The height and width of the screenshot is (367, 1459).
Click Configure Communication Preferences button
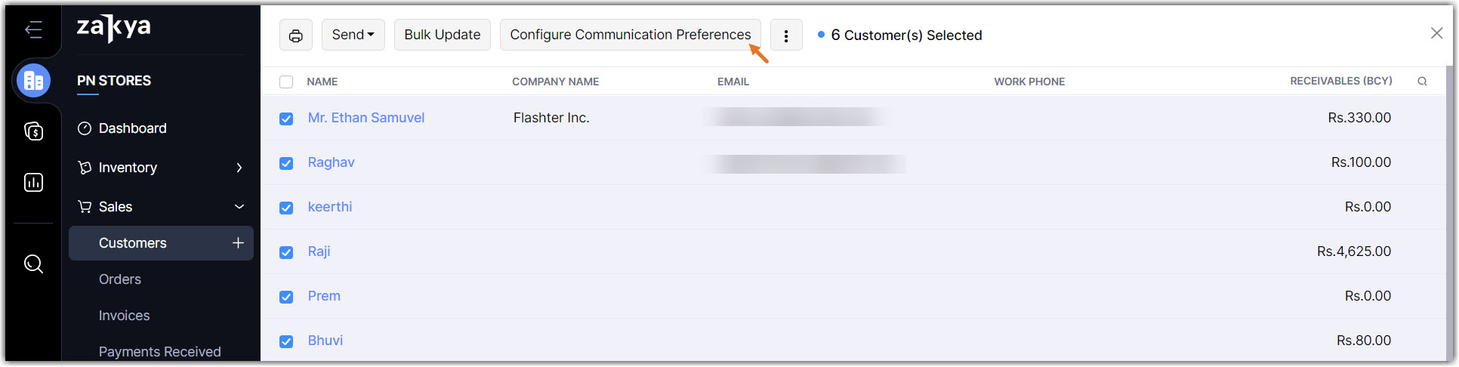630,35
